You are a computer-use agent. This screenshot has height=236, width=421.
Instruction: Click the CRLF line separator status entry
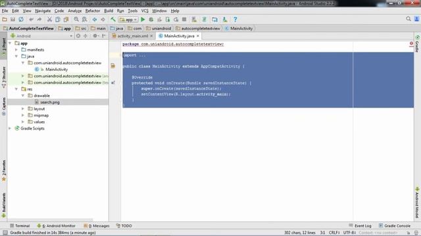click(x=334, y=233)
